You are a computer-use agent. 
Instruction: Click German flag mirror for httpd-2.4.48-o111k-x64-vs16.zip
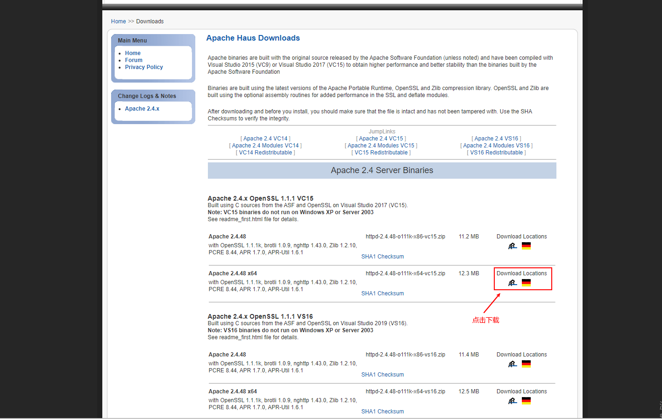click(526, 401)
